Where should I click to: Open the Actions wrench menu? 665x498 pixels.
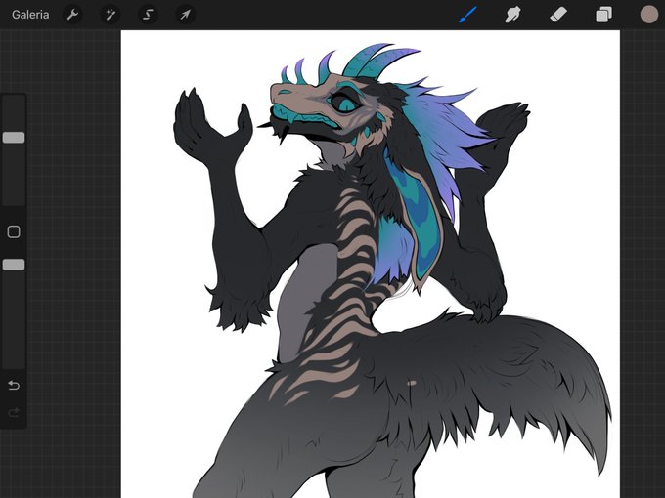[x=73, y=15]
